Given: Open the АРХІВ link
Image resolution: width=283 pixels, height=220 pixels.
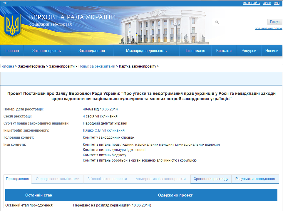Looking at the screenshot, I should [267, 3].
